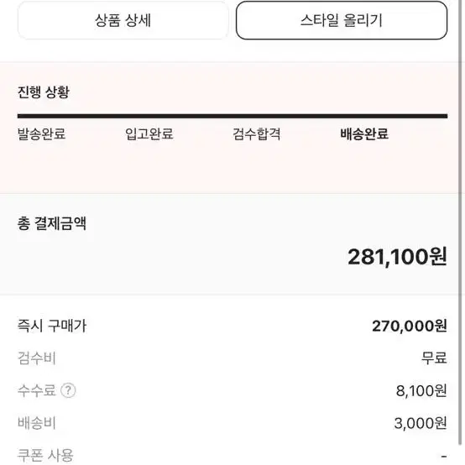This screenshot has width=465, height=465.
Task: Tap the 스타일 올리기 upload style button
Action: pos(342,20)
